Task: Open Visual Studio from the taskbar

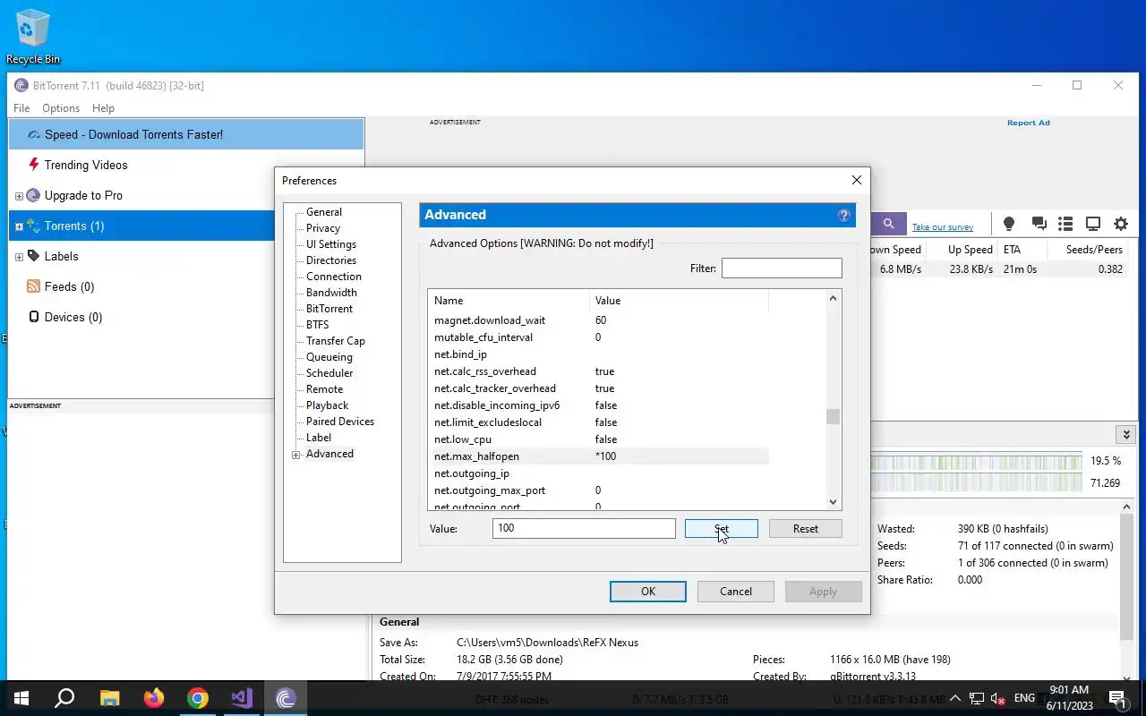Action: coord(242,698)
